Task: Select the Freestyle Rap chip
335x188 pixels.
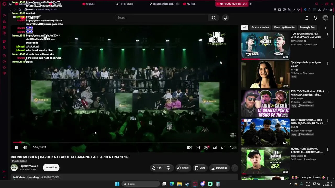Action: point(308,27)
